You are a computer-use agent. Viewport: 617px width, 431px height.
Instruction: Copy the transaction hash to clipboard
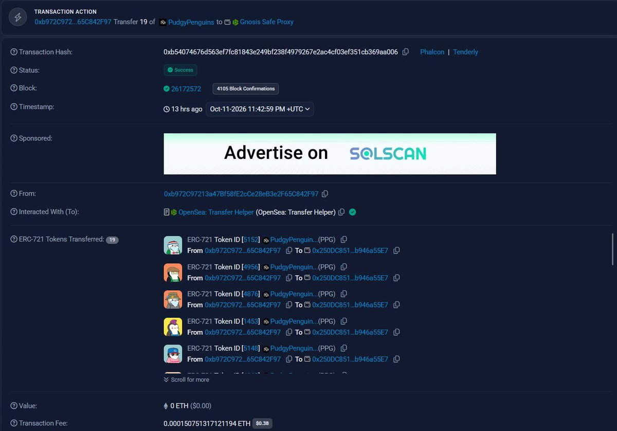(406, 52)
